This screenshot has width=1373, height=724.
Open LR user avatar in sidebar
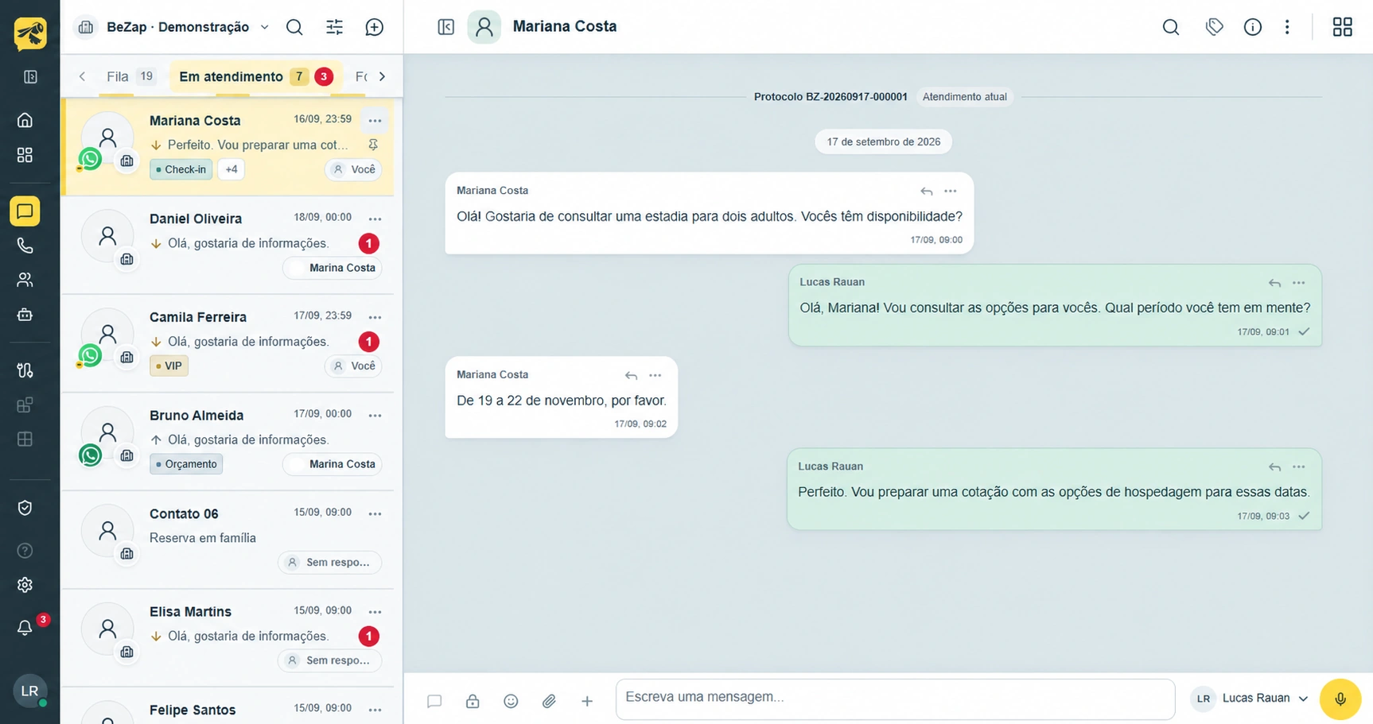click(x=29, y=691)
